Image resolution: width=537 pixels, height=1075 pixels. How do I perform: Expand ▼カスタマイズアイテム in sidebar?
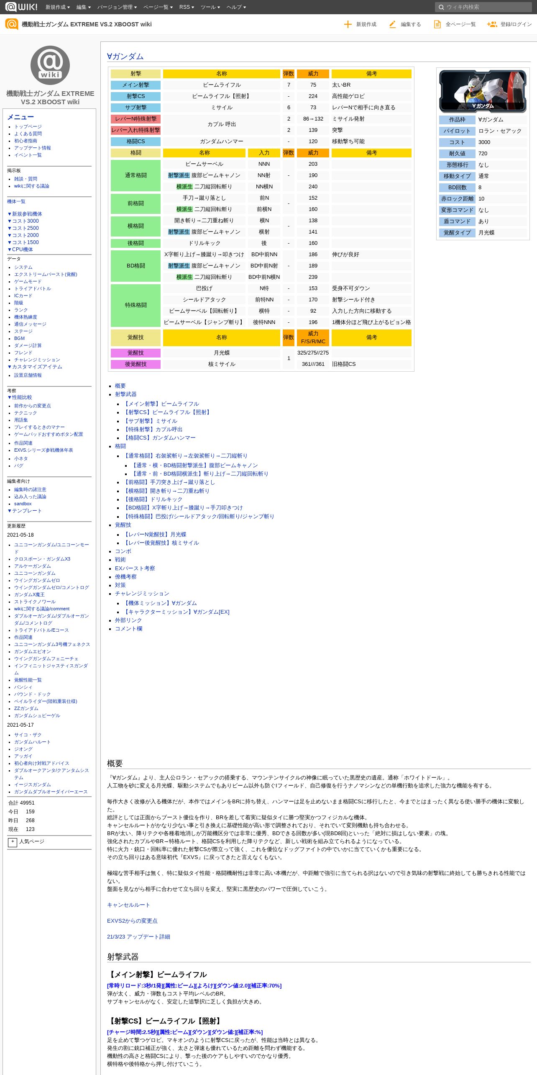tap(35, 367)
